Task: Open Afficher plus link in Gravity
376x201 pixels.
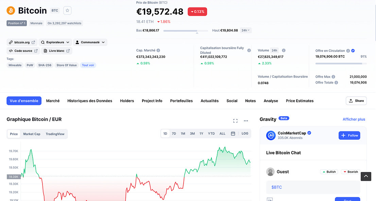Action: (354, 119)
